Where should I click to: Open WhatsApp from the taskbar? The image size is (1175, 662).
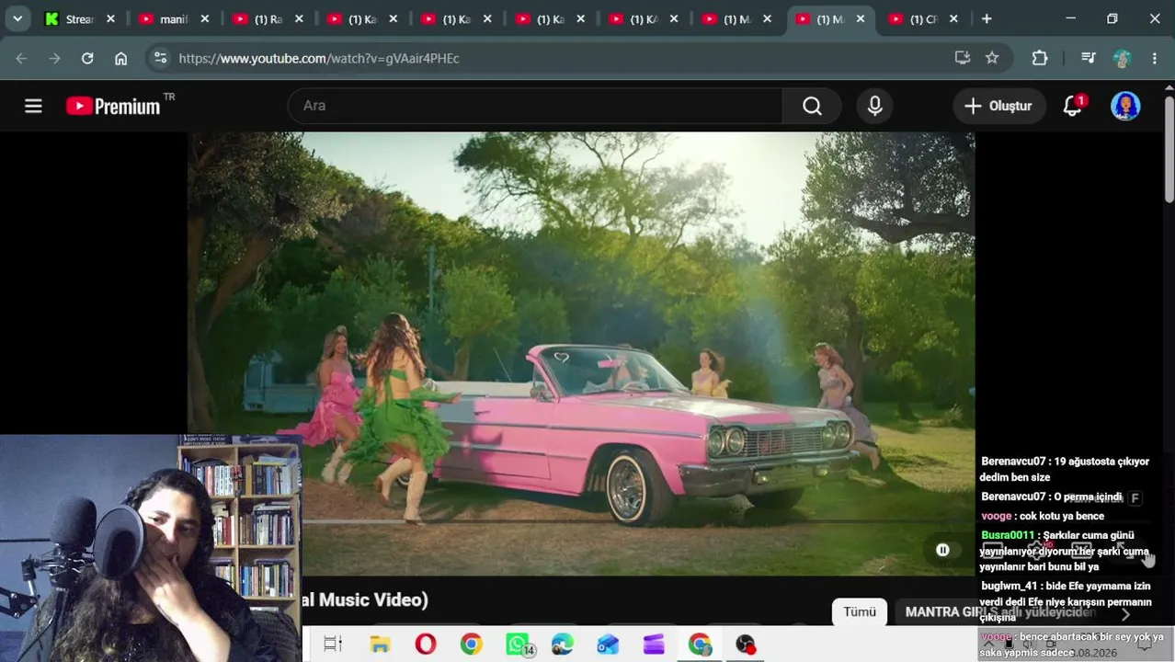(x=518, y=645)
